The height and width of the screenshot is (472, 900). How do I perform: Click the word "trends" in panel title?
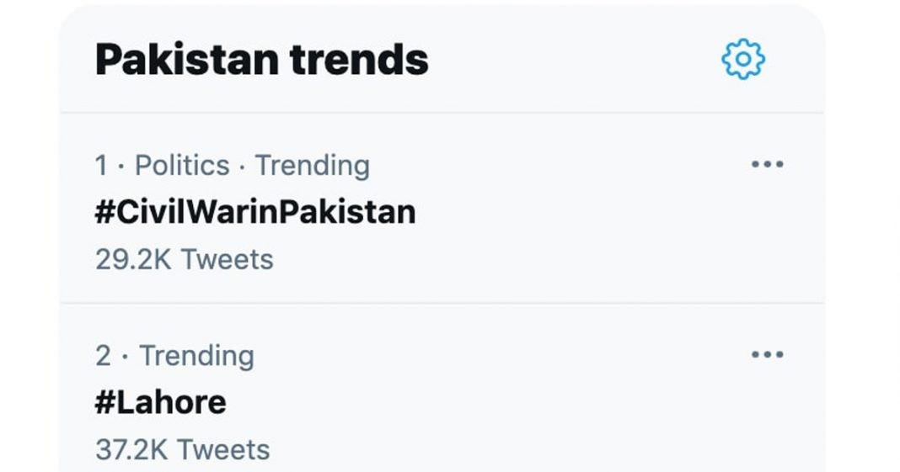pyautogui.click(x=359, y=60)
